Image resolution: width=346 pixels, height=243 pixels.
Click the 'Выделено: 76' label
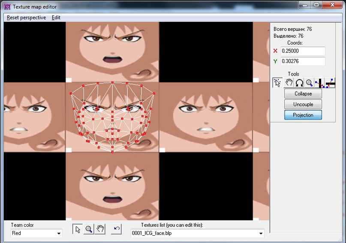(x=289, y=36)
